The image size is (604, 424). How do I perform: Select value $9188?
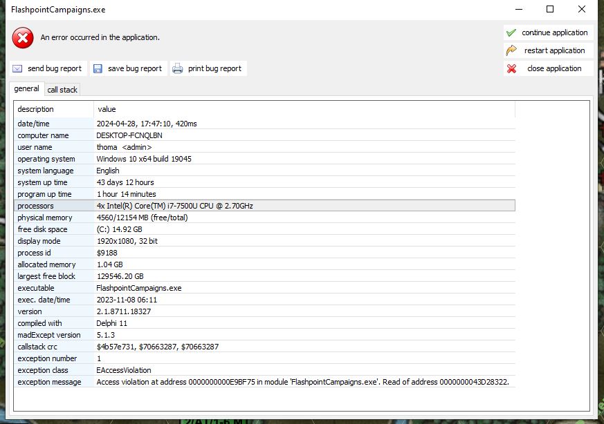click(107, 253)
